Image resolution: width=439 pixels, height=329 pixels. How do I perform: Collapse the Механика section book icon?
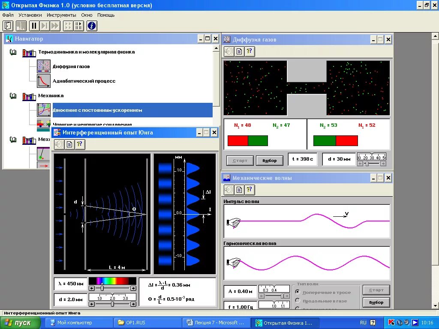(13, 96)
